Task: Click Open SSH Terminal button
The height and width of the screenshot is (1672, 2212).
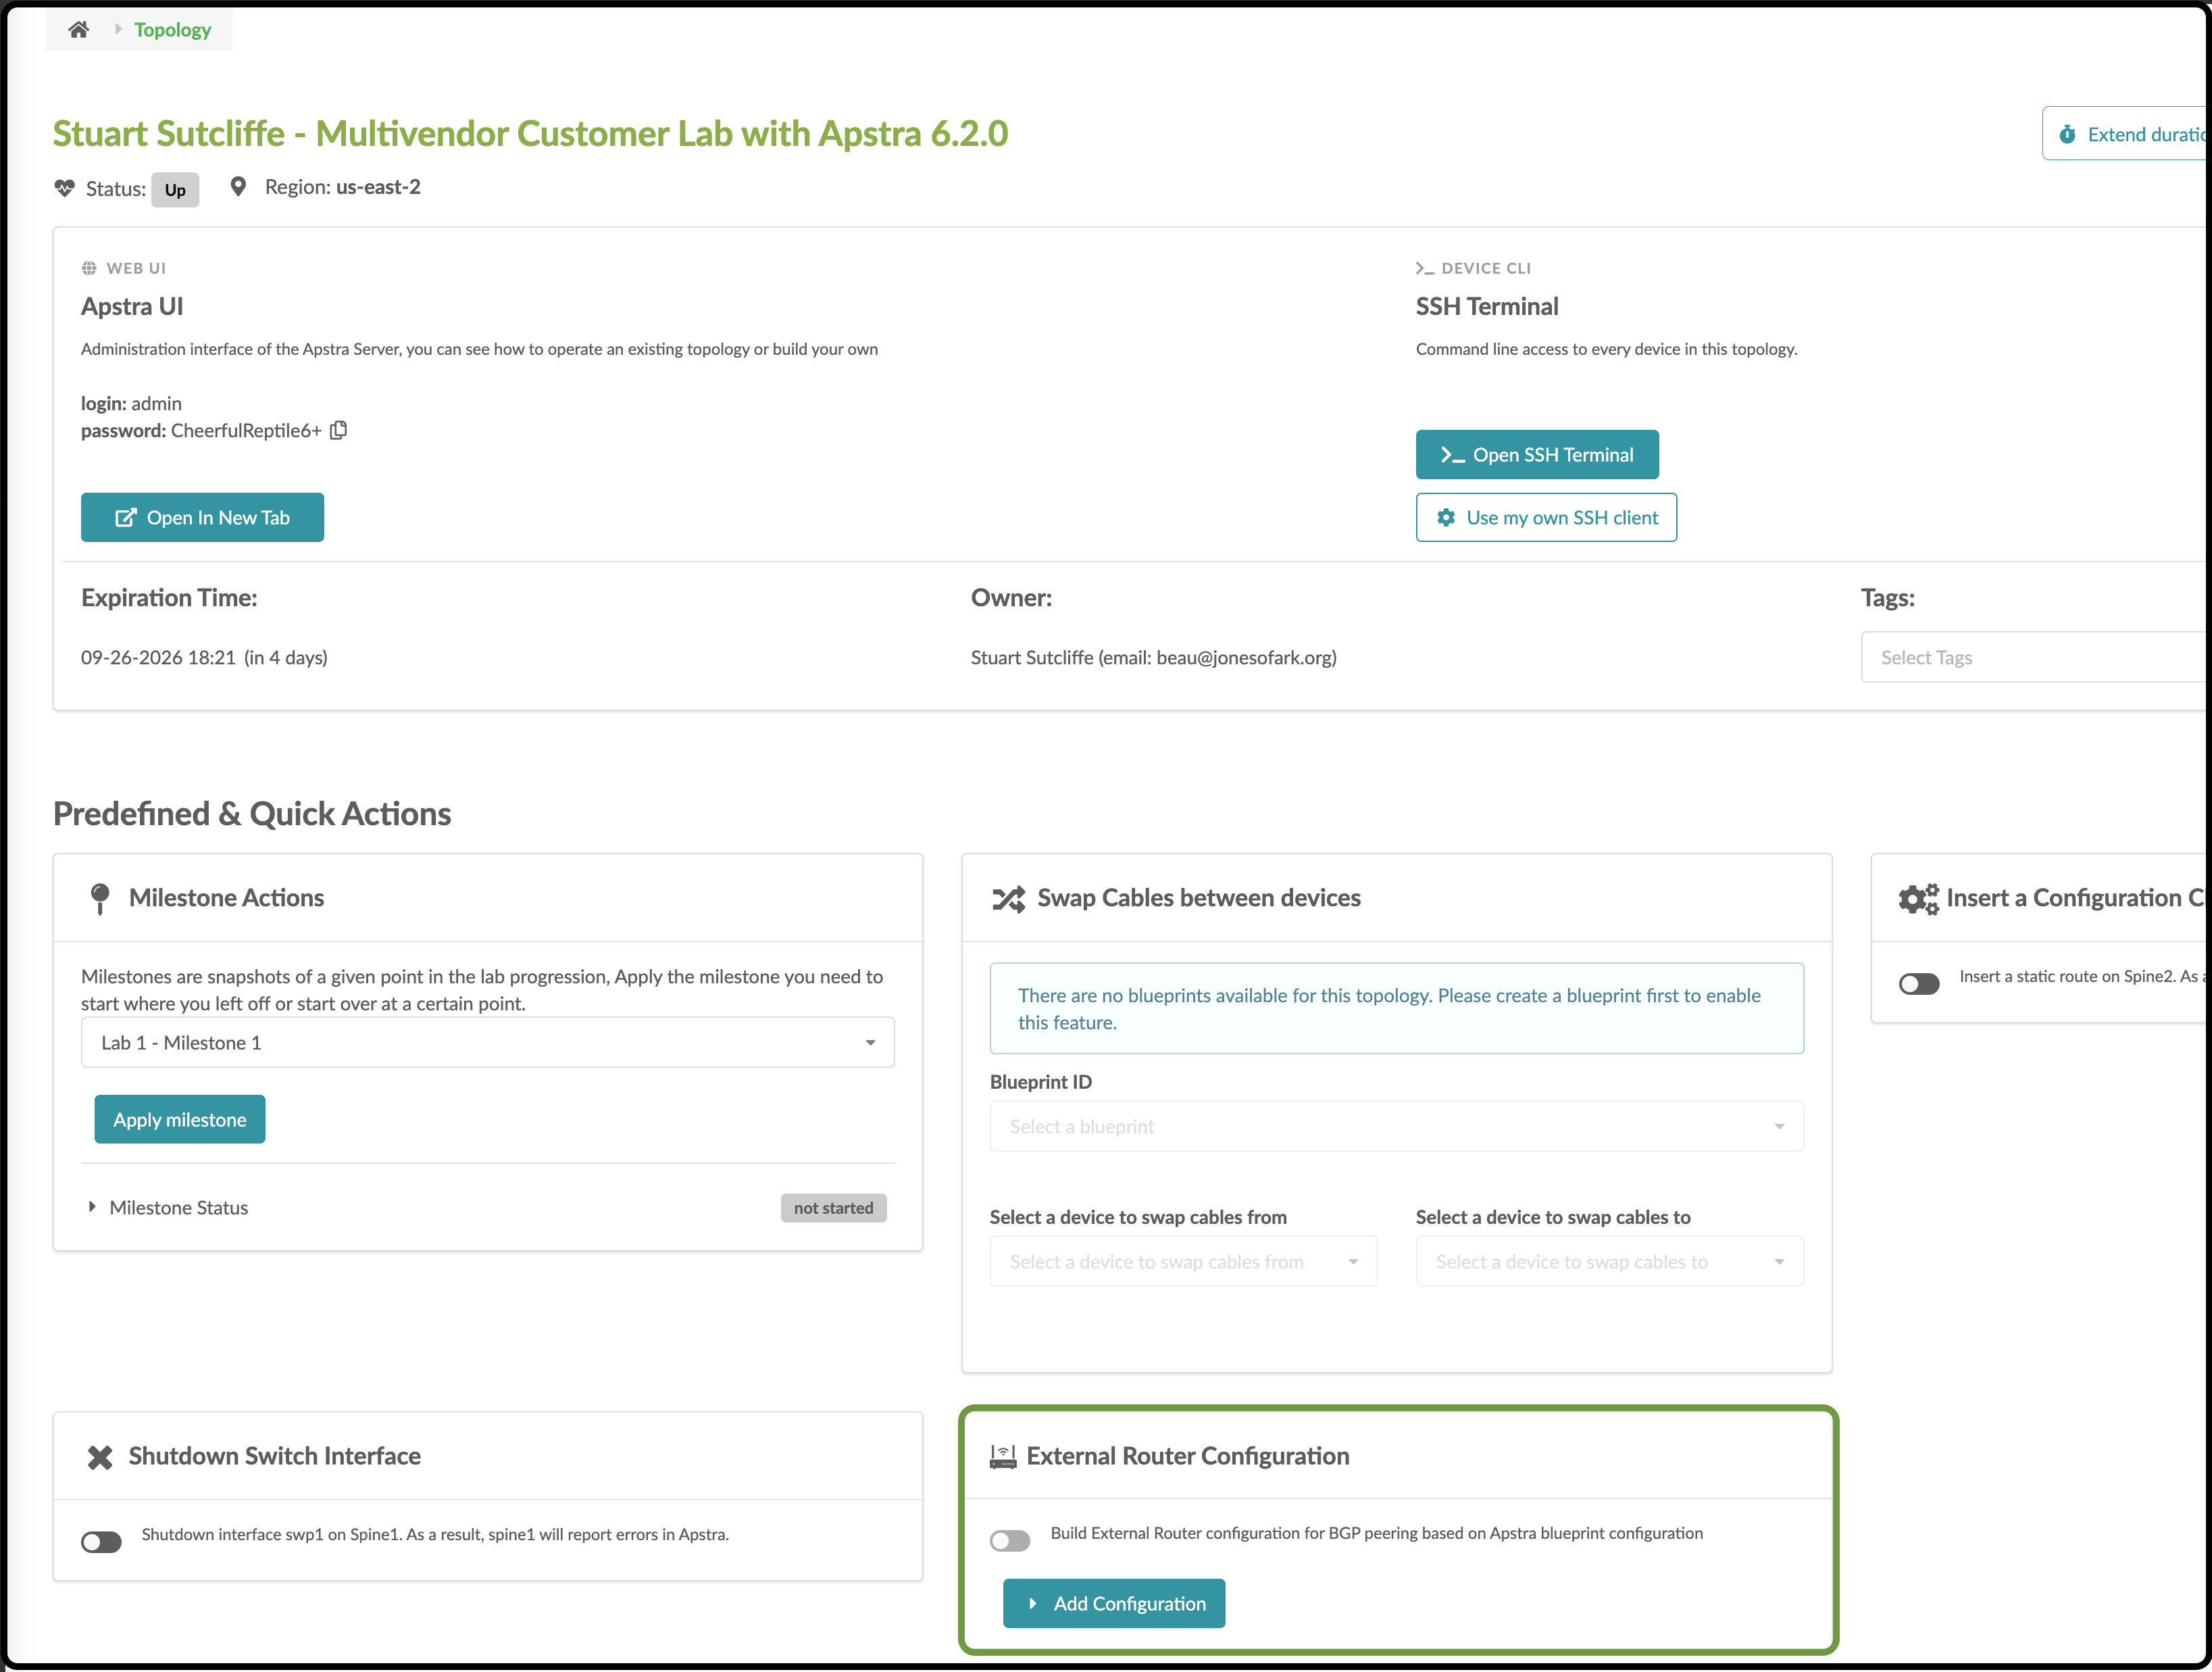Action: click(x=1537, y=456)
